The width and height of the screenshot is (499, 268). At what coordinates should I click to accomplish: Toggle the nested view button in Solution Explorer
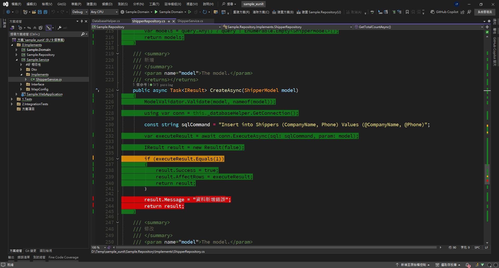[x=48, y=28]
